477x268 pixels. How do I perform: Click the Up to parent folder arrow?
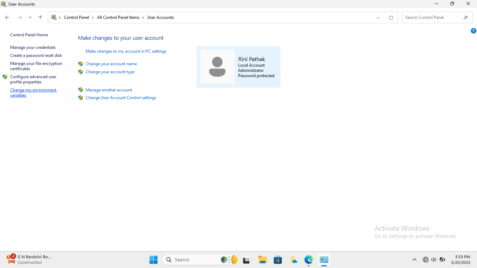click(x=40, y=17)
